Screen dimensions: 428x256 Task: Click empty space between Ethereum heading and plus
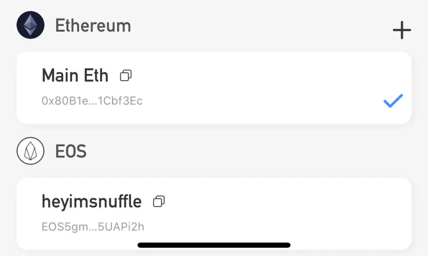[259, 26]
